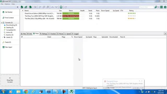The image size is (167, 94).
Task: Click the Add Torrent from URL icon
Action: click(x=26, y=7)
